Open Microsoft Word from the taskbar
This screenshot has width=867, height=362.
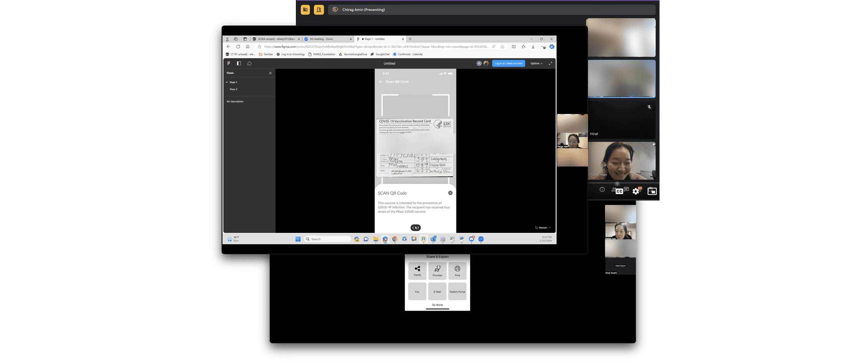(x=462, y=239)
